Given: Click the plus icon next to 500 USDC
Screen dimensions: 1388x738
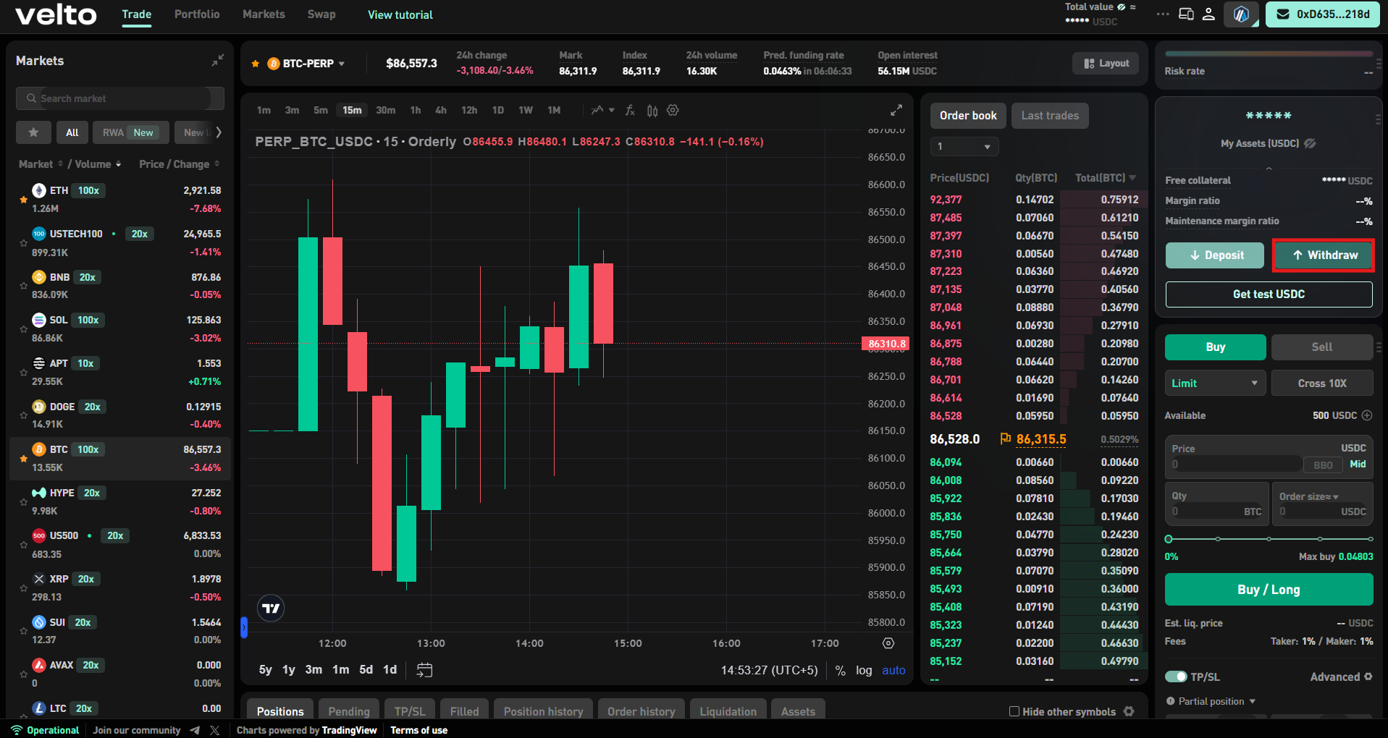Looking at the screenshot, I should click(x=1367, y=415).
